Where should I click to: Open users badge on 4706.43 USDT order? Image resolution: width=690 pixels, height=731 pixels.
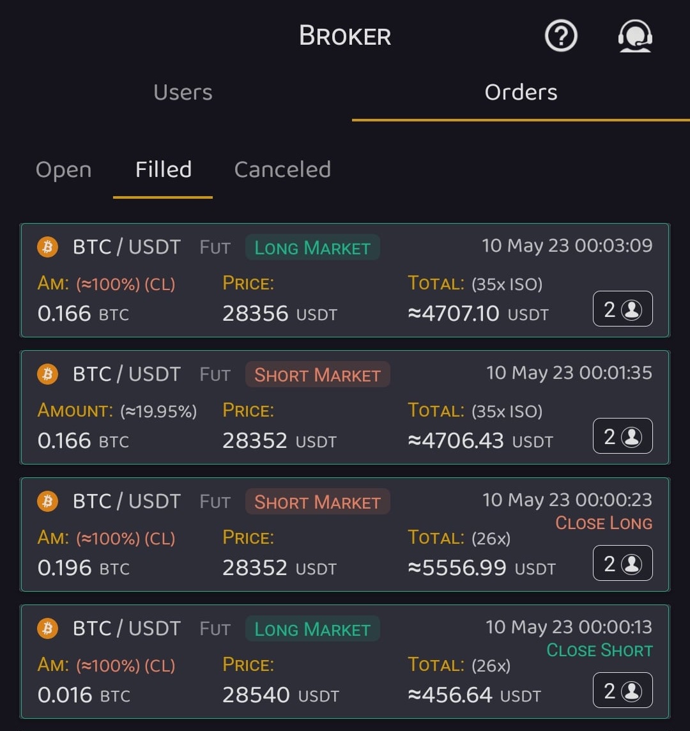tap(622, 436)
